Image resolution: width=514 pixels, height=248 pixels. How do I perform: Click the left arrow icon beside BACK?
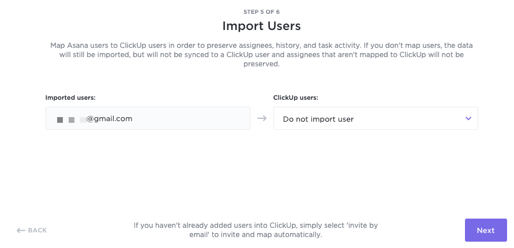point(21,230)
